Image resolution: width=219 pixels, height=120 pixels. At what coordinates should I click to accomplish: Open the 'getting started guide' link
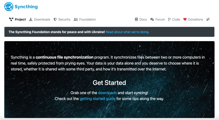(97, 99)
